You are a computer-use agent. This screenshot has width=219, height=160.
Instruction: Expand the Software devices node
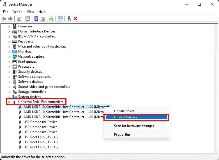[9, 82]
